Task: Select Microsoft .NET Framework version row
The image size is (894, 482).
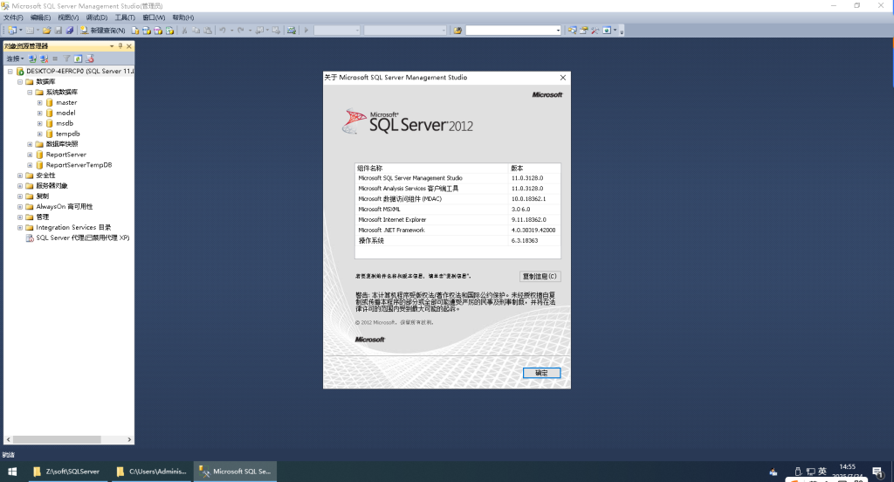Action: (x=457, y=230)
